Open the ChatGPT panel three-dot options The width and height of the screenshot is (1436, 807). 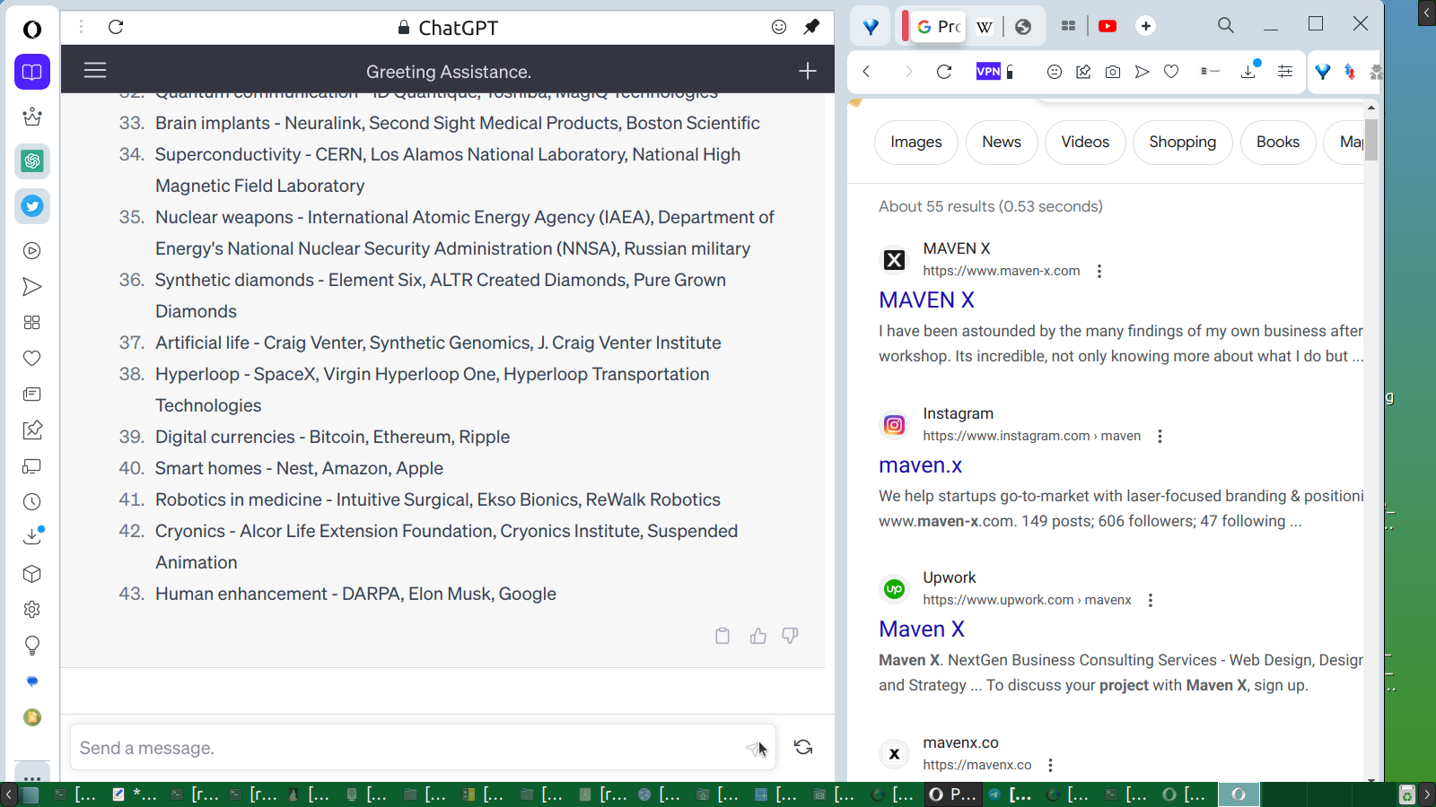(x=81, y=27)
